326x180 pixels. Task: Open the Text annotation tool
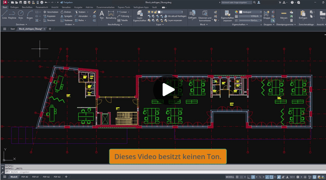click(102, 15)
